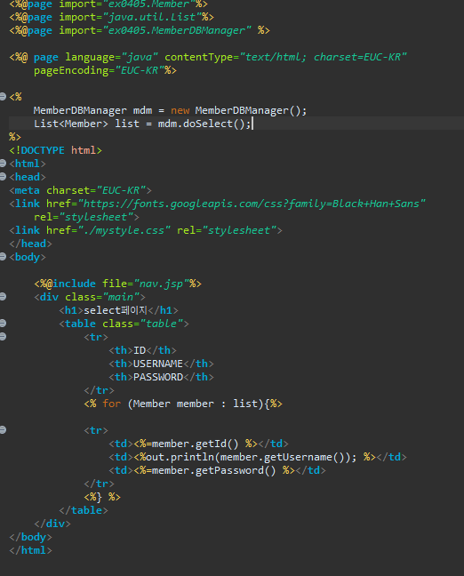Image resolution: width=464 pixels, height=576 pixels.
Task: Click the './mystyle.css' href value
Action: 124,230
